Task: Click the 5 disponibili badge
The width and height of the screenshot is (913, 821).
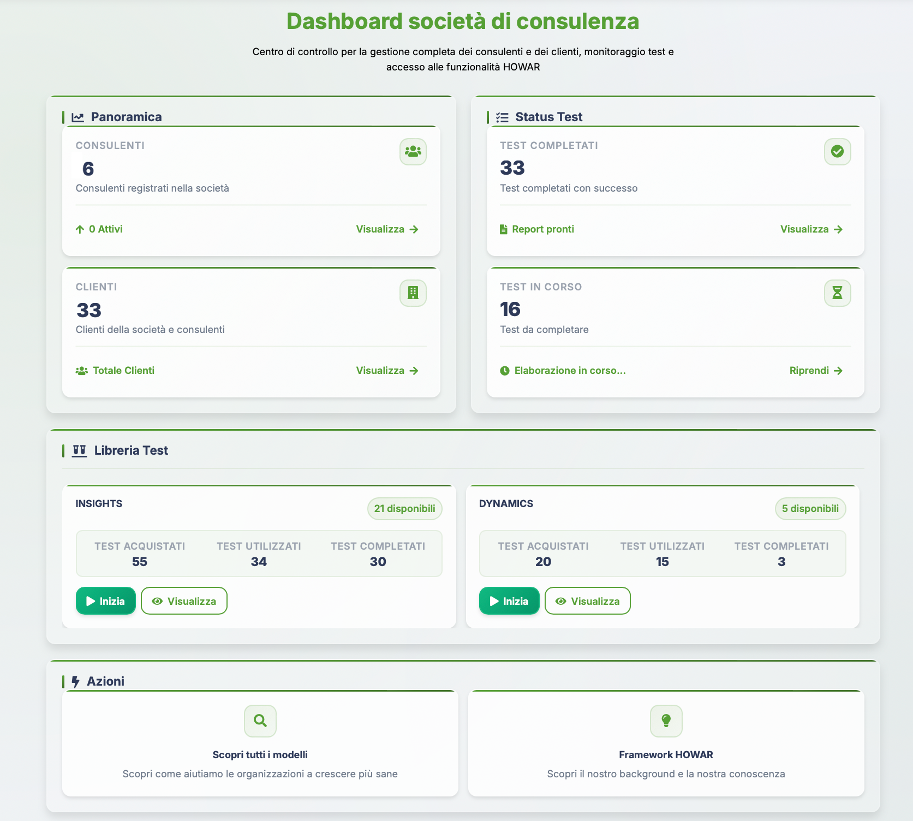Action: pos(810,509)
